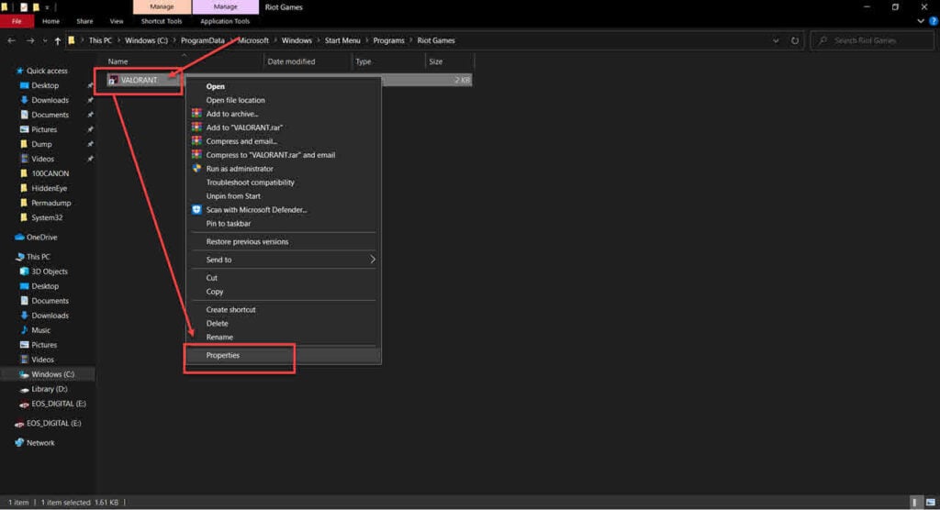Choose Delete from context menu

[x=217, y=324]
